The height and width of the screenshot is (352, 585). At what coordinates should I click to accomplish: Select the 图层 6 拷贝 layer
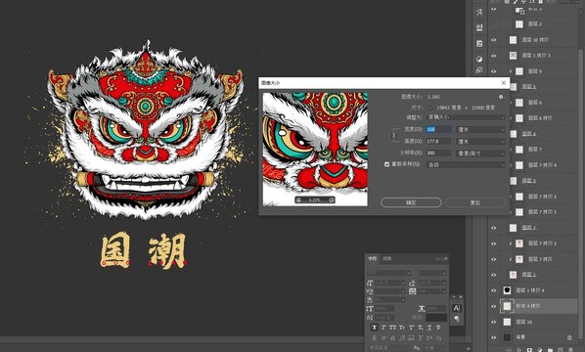pyautogui.click(x=540, y=118)
